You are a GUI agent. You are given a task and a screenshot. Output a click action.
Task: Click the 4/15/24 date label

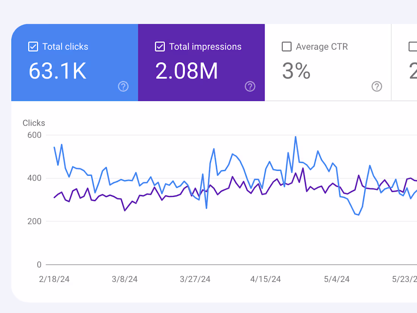265,279
